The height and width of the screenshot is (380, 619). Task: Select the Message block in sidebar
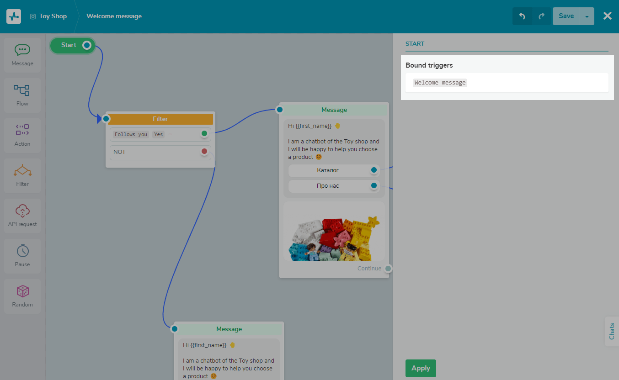[x=22, y=55]
